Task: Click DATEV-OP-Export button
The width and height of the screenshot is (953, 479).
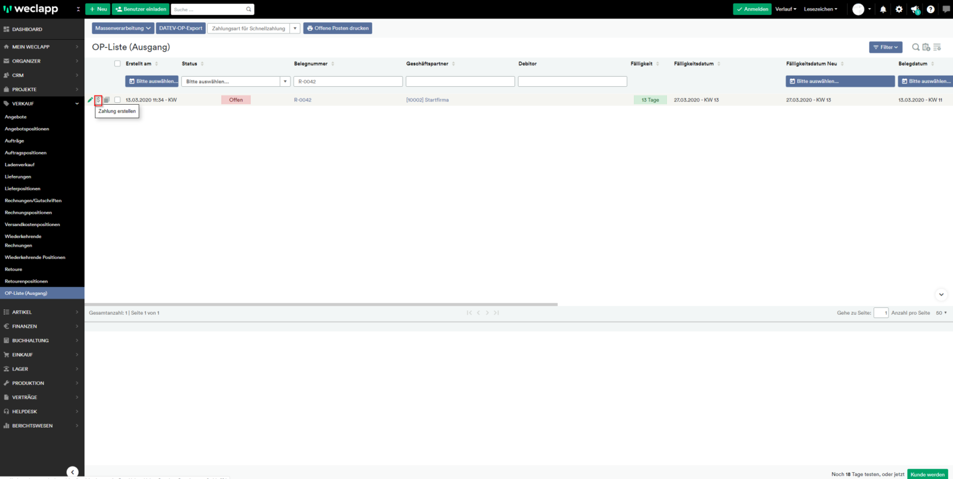Action: (181, 28)
